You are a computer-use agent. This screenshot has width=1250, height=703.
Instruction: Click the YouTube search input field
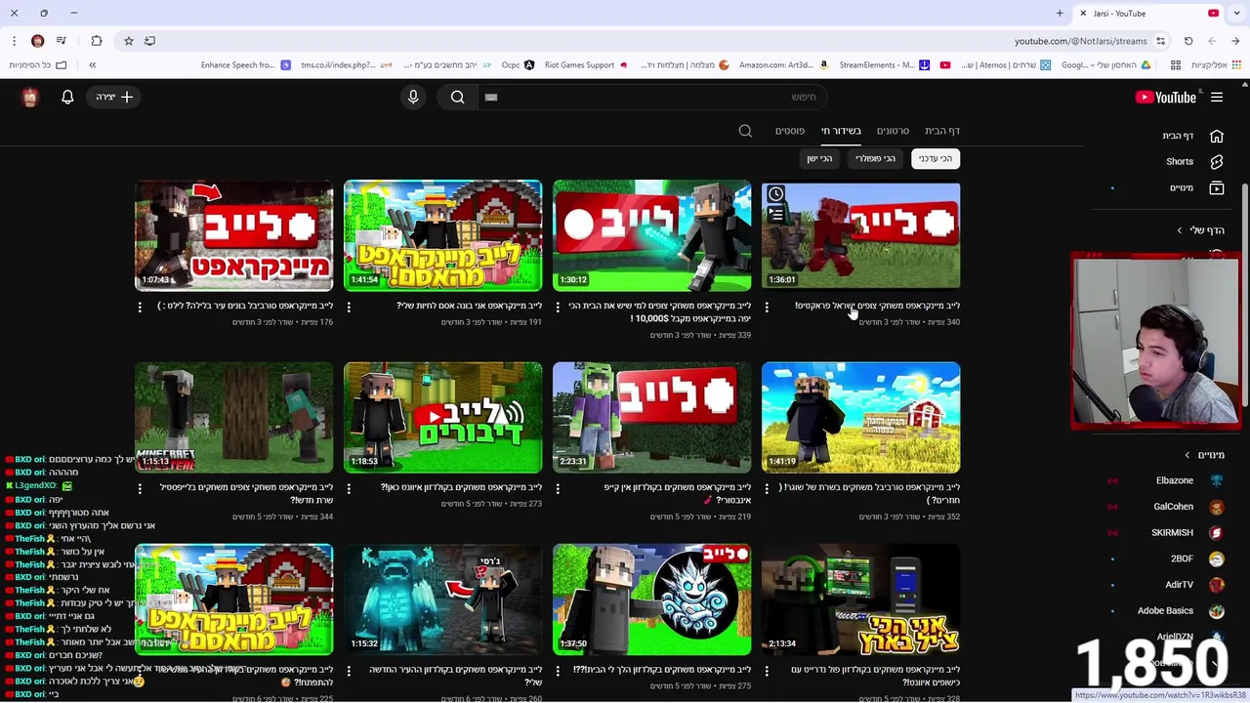tap(652, 97)
